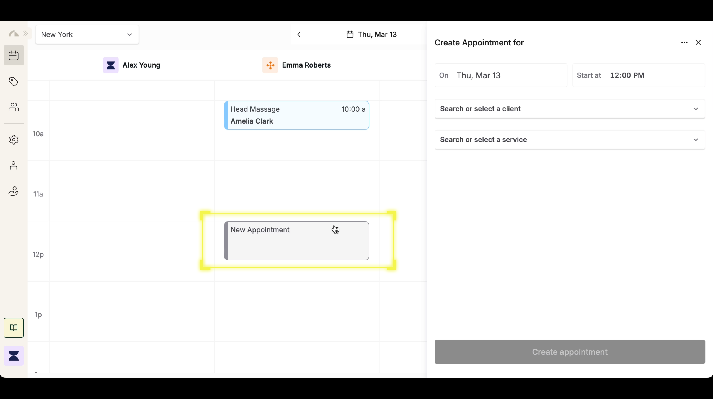Viewport: 713px width, 399px height.
Task: Open the three-dots more options menu
Action: pos(684,43)
